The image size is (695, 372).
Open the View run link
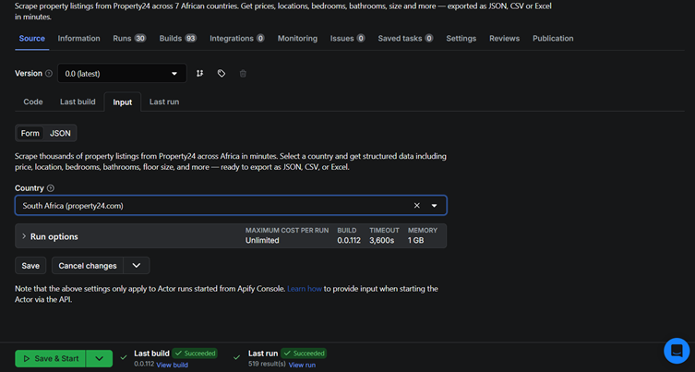coord(302,365)
